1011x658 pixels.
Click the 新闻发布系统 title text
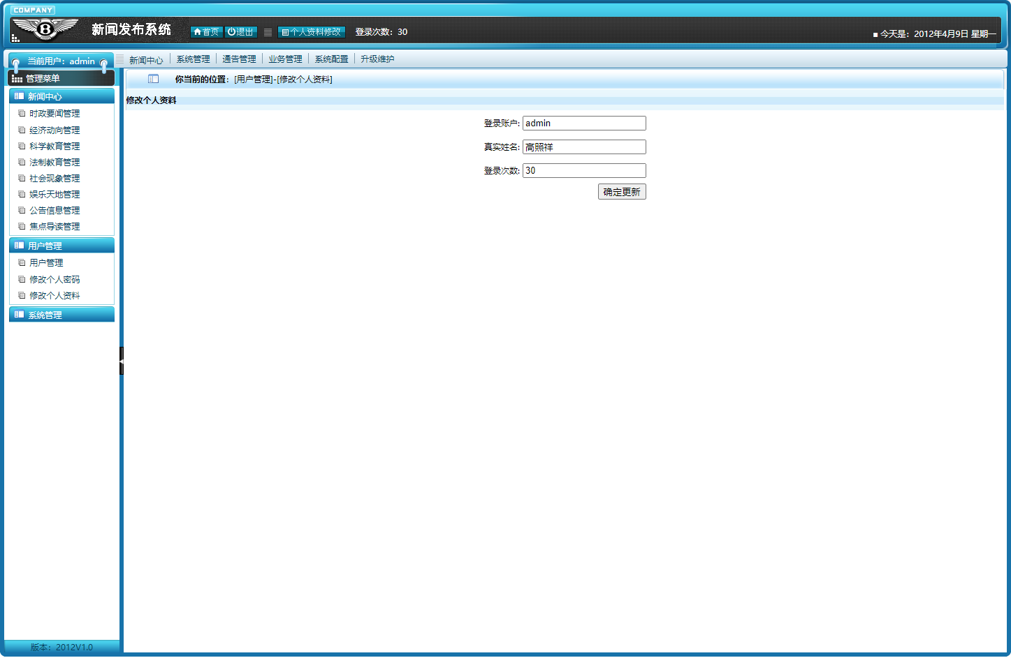[x=131, y=29]
